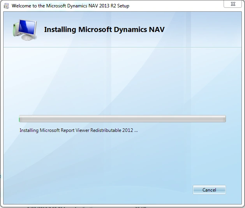Click the 'Installing Microsoft Report Viewer Redistributable 2012' status
This screenshot has height=208, width=245.
79,130
